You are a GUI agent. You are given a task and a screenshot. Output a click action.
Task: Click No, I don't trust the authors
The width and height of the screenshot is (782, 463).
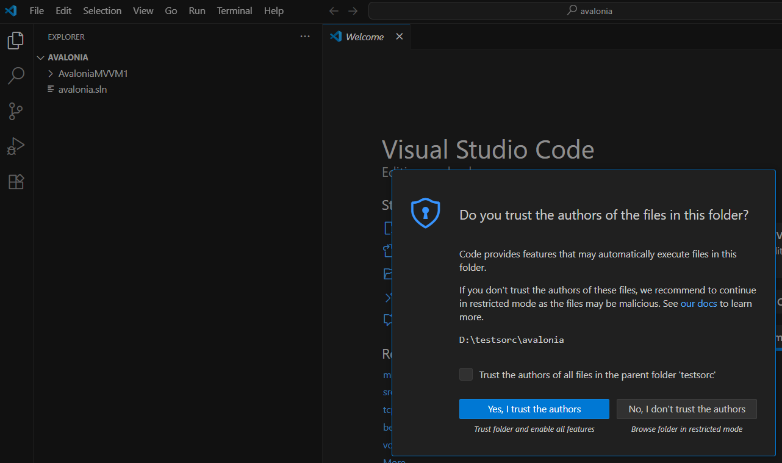coord(687,409)
